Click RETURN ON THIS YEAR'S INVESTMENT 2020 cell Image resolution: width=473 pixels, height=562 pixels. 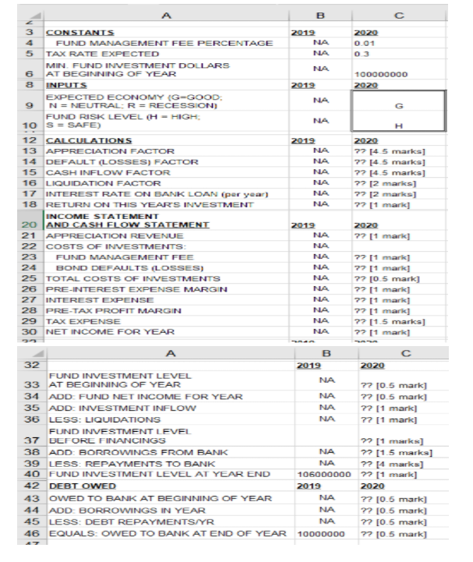399,205
